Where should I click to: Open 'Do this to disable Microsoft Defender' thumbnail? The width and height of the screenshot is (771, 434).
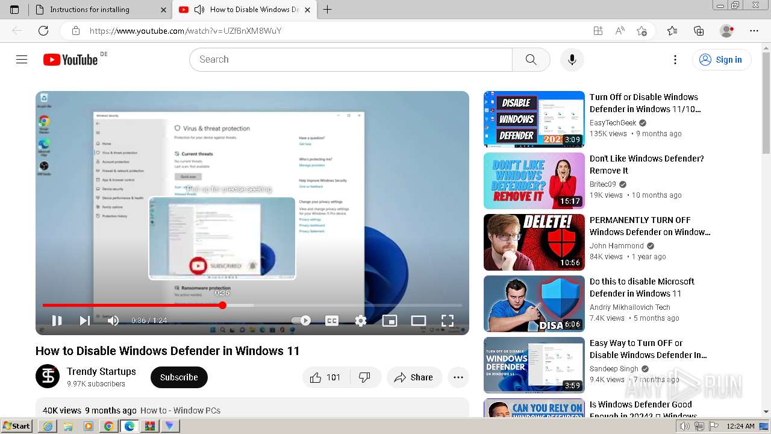534,304
